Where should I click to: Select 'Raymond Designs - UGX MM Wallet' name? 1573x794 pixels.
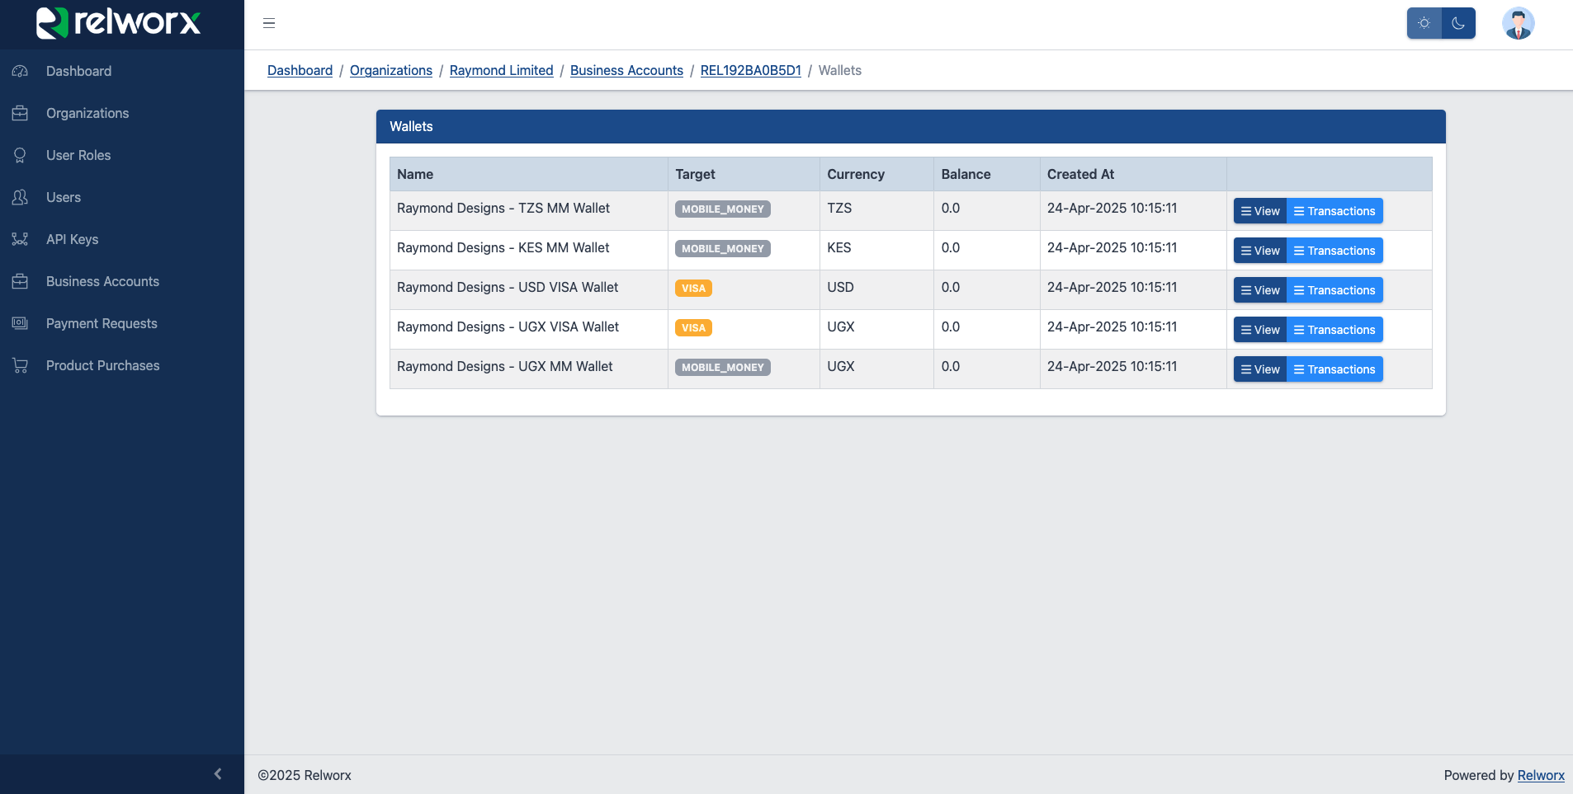pos(505,366)
